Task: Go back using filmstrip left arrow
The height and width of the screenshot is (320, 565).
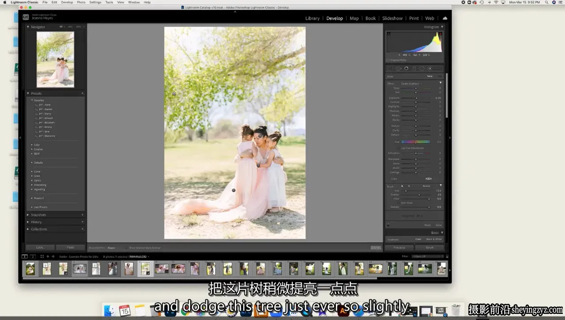Action: 48,256
